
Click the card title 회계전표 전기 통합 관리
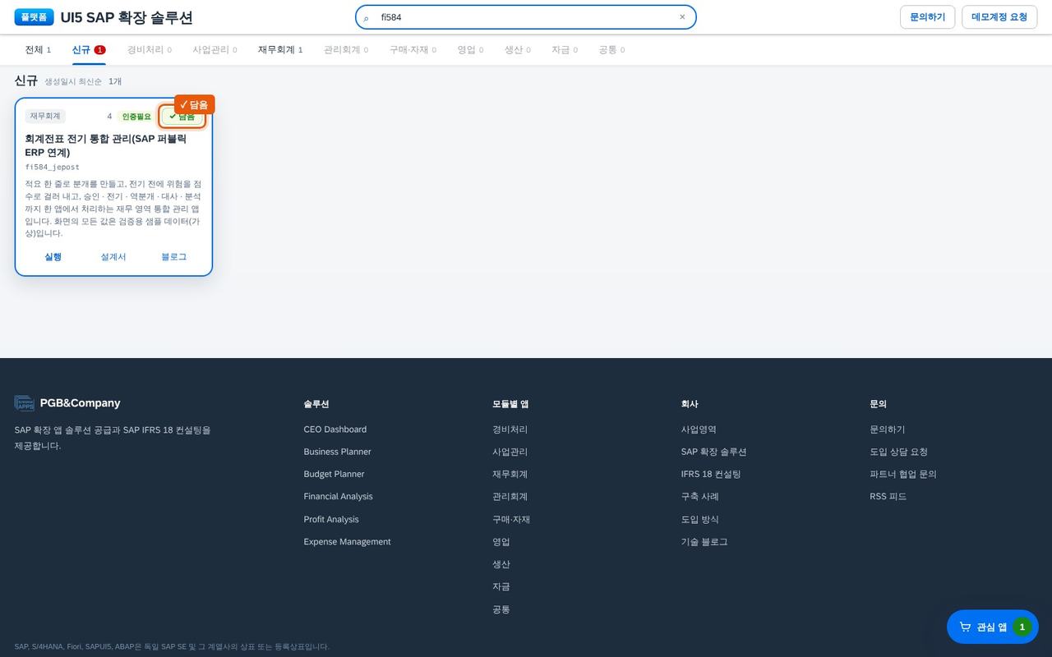(106, 145)
